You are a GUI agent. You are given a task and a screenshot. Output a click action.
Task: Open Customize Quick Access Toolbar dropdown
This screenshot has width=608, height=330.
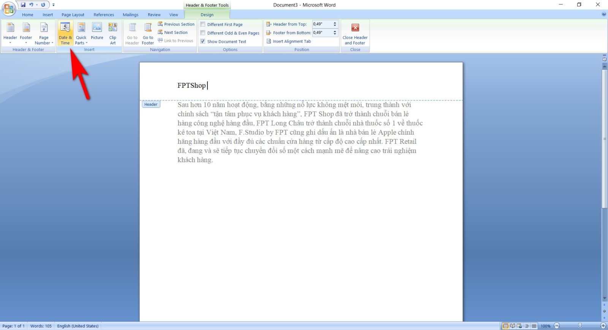point(54,5)
